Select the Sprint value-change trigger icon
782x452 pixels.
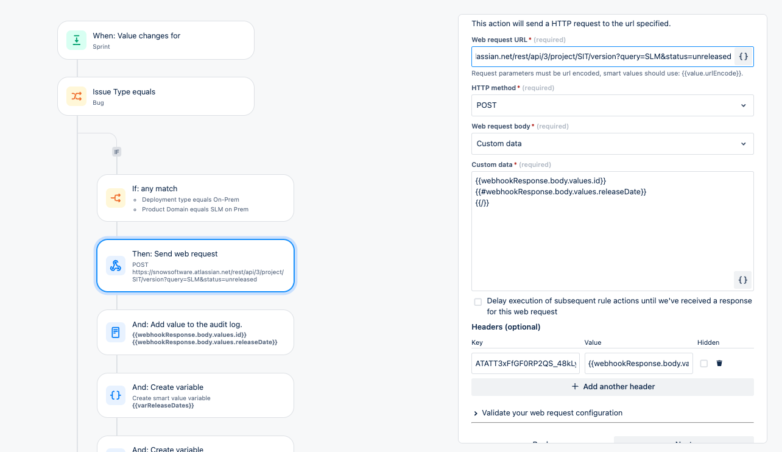point(76,40)
